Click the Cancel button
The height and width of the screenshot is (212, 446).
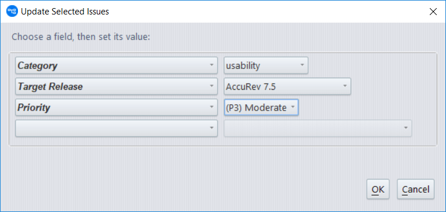click(415, 189)
